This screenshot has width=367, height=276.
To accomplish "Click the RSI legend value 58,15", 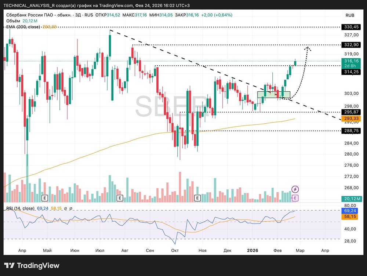I will click(56, 208).
